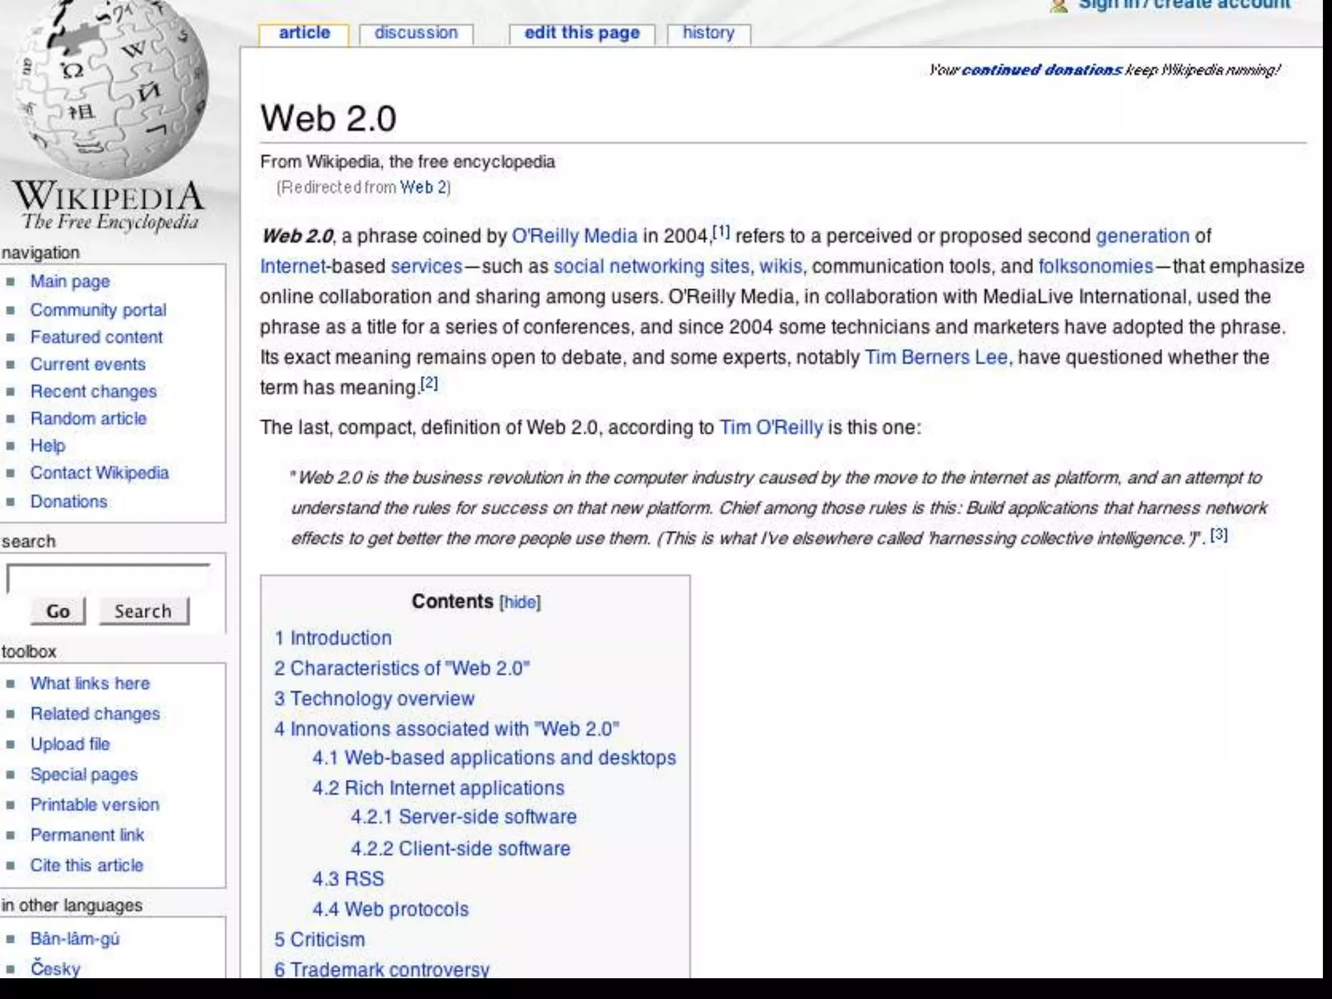Screen dimensions: 1332x999
Task: Open the folksonomies link
Action: [1095, 267]
